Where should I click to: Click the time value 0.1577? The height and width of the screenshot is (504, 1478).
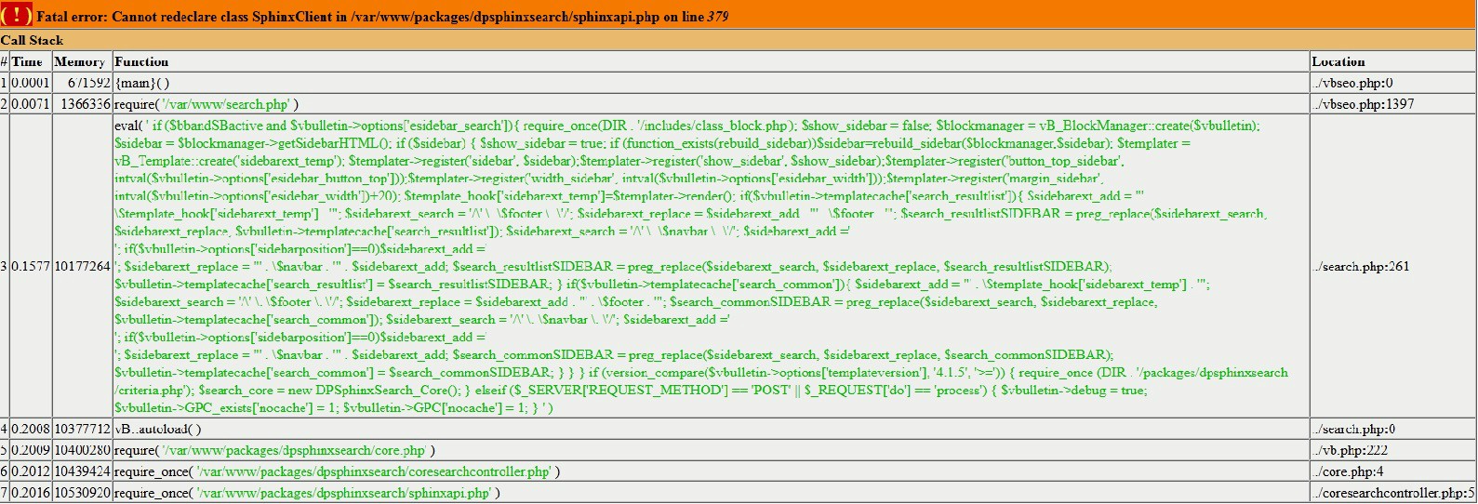click(x=30, y=267)
